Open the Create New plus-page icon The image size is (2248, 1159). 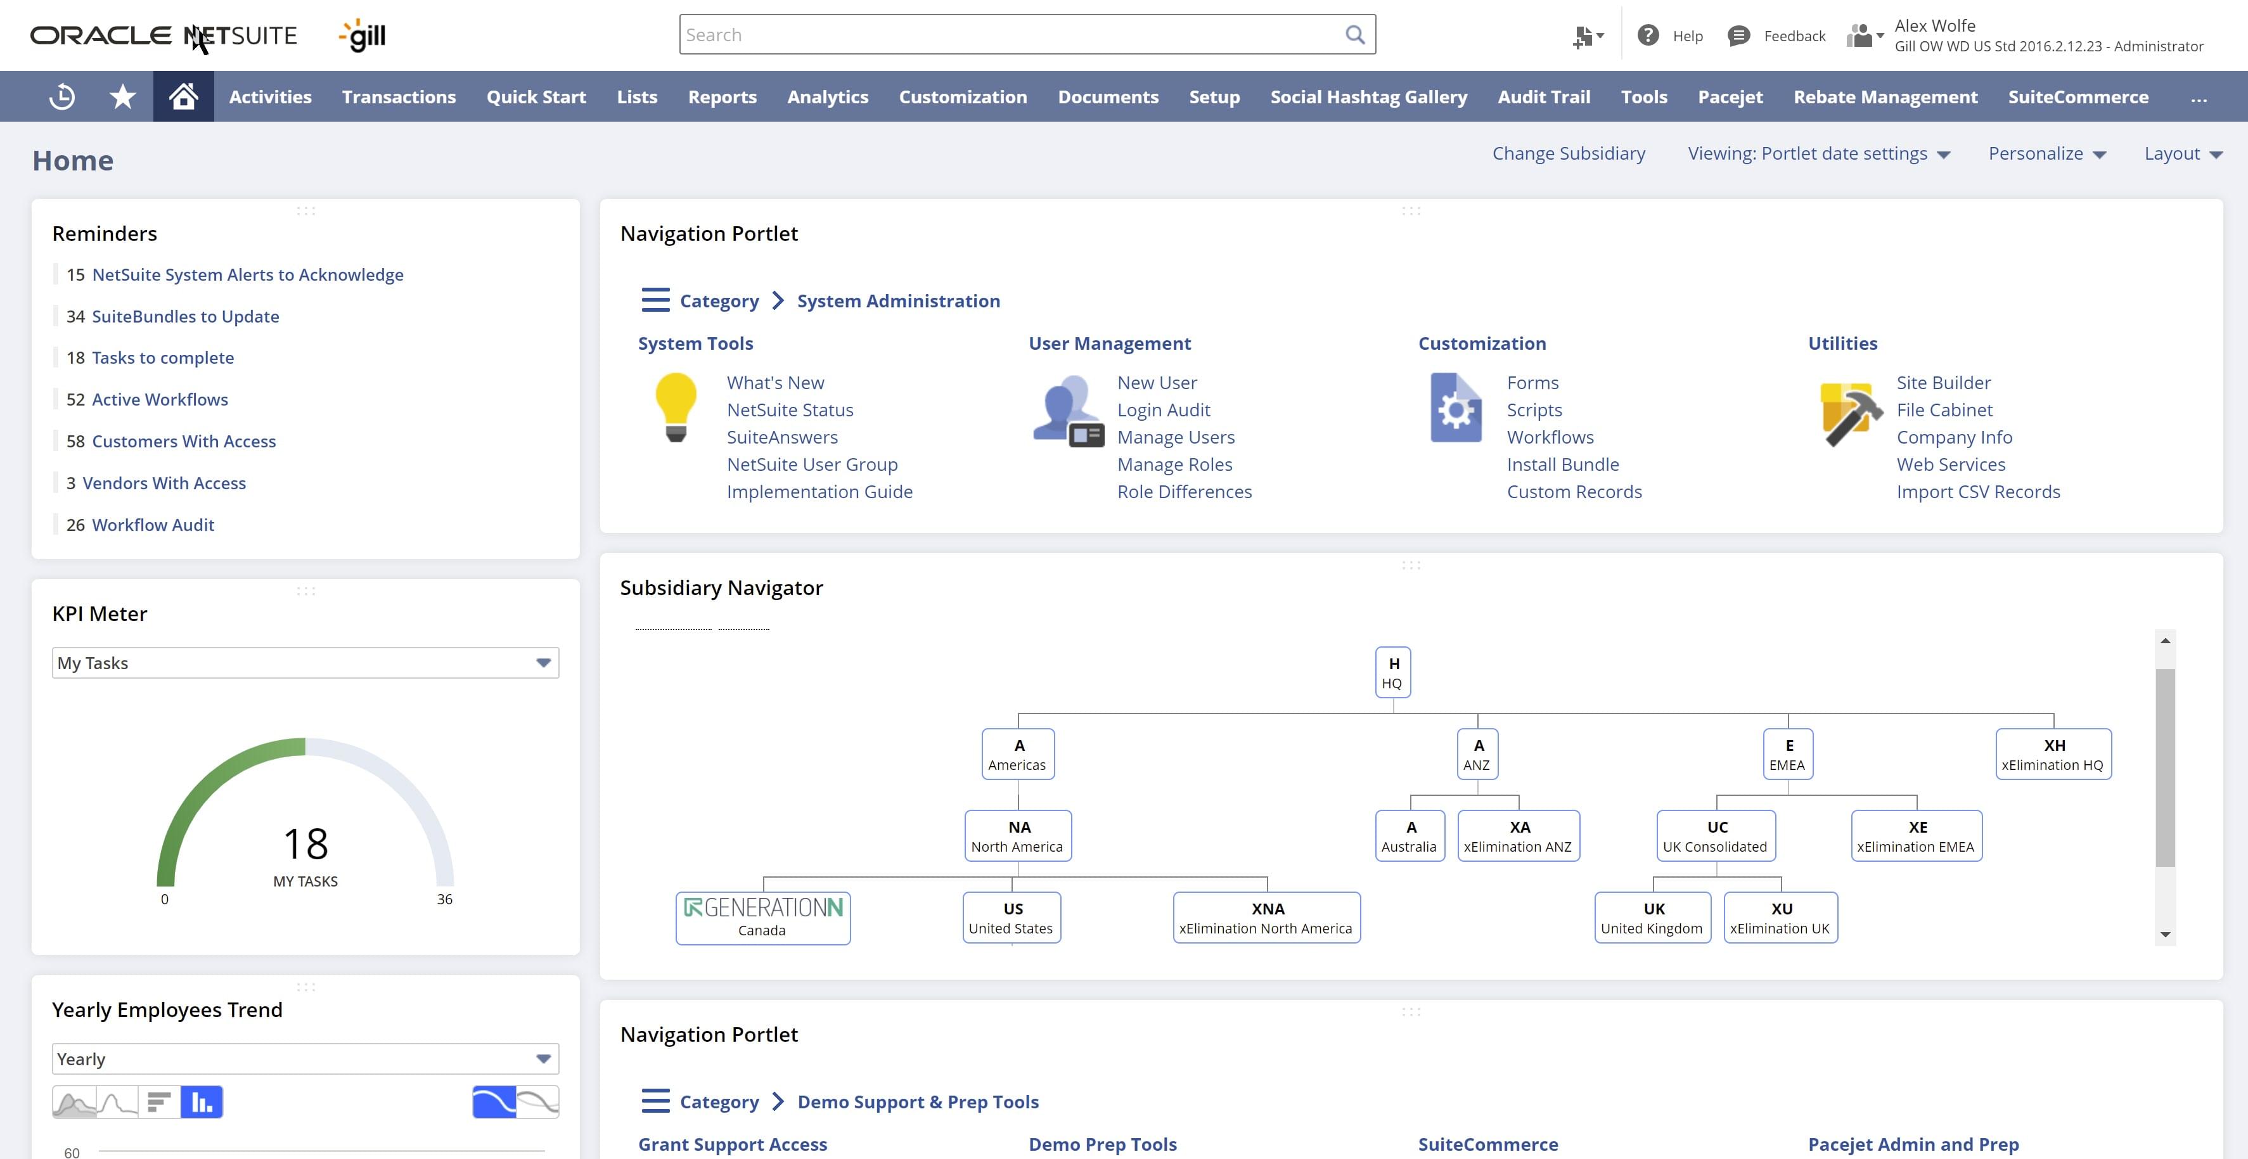[1588, 37]
